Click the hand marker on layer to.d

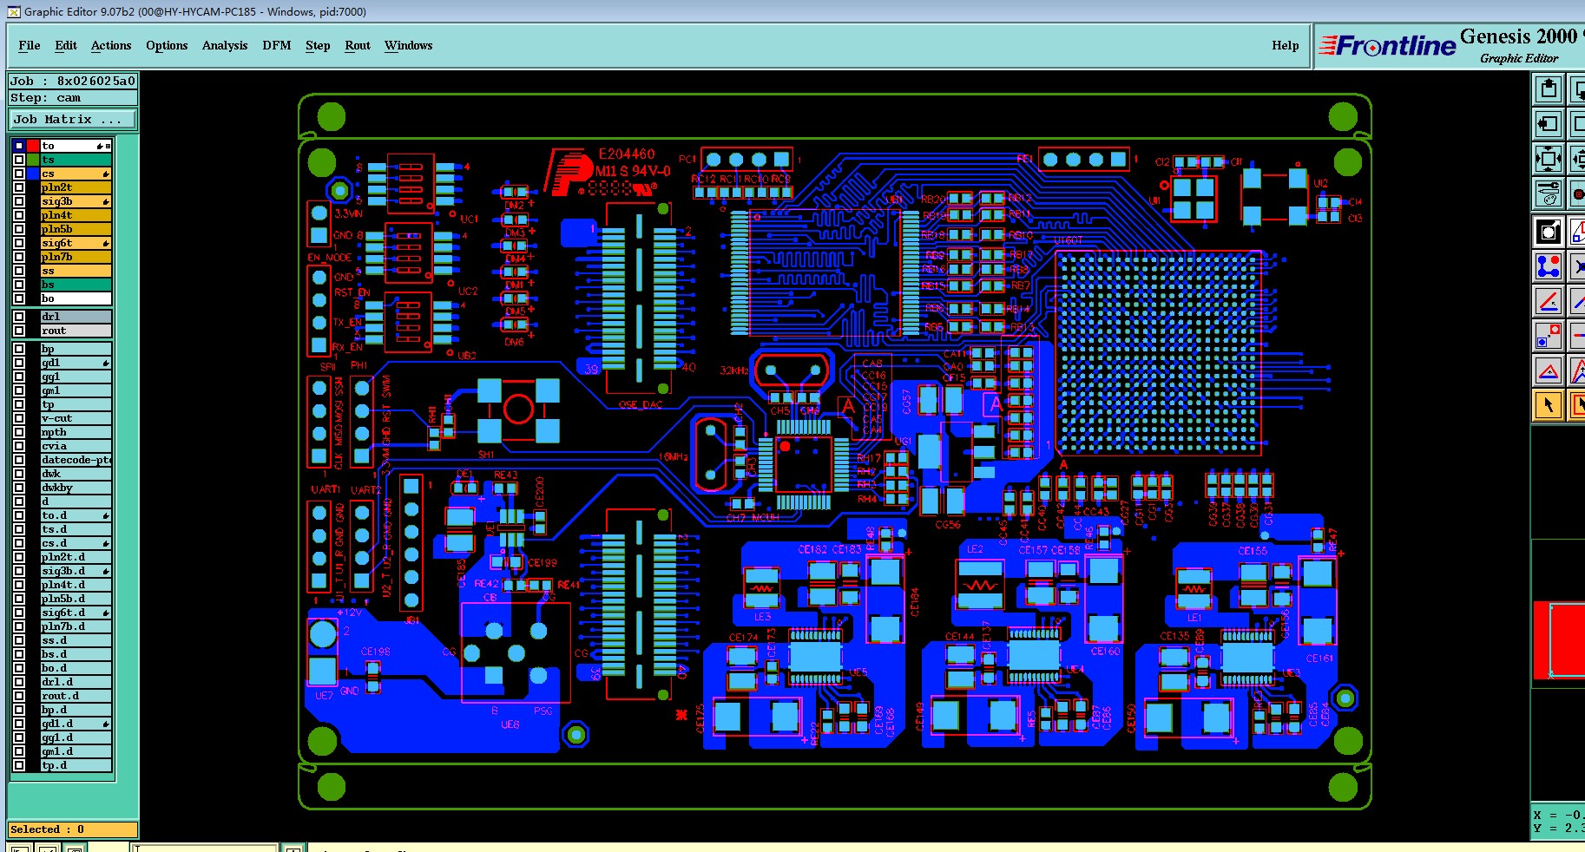pos(105,516)
